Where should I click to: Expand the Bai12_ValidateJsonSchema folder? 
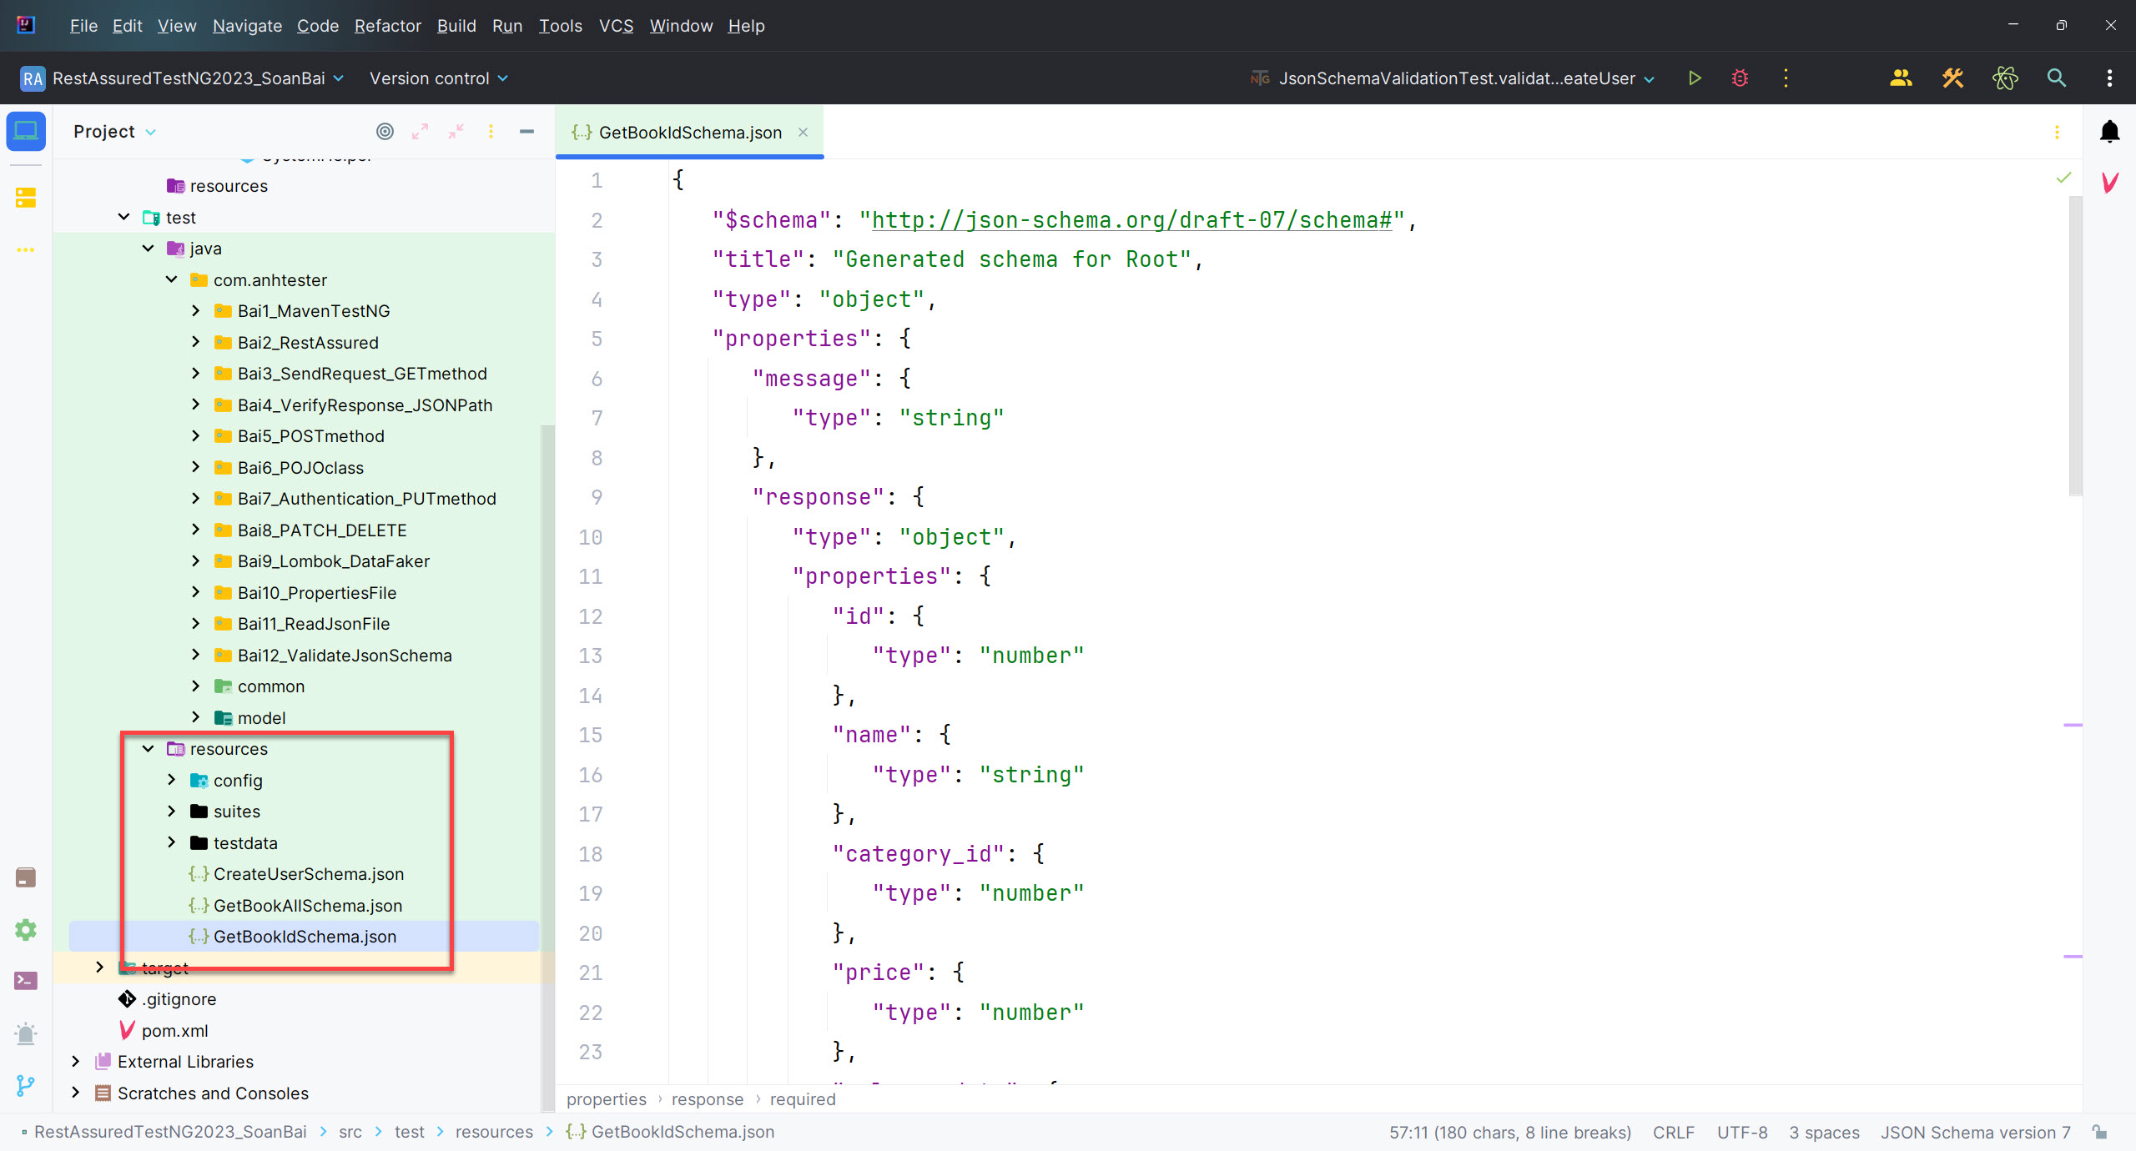195,656
